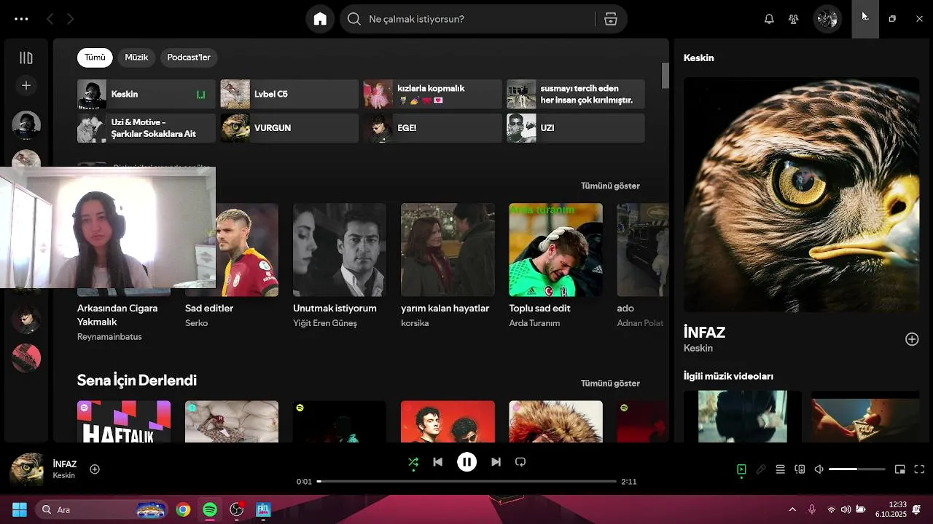This screenshot has width=933, height=524.
Task: Select the Podcast'ler filter chip
Action: 189,57
